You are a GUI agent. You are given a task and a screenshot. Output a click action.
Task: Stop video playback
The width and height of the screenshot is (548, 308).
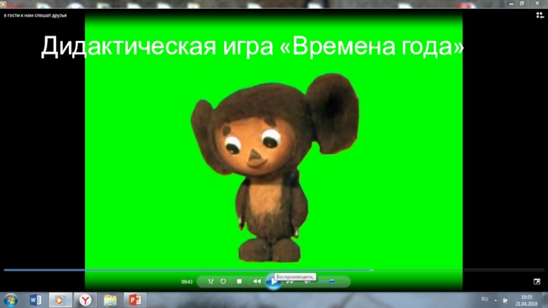239,281
